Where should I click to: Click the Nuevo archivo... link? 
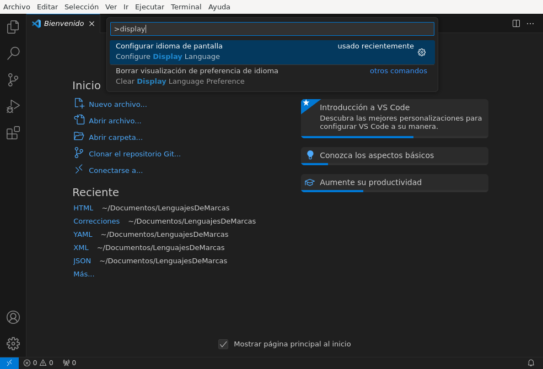[118, 105]
